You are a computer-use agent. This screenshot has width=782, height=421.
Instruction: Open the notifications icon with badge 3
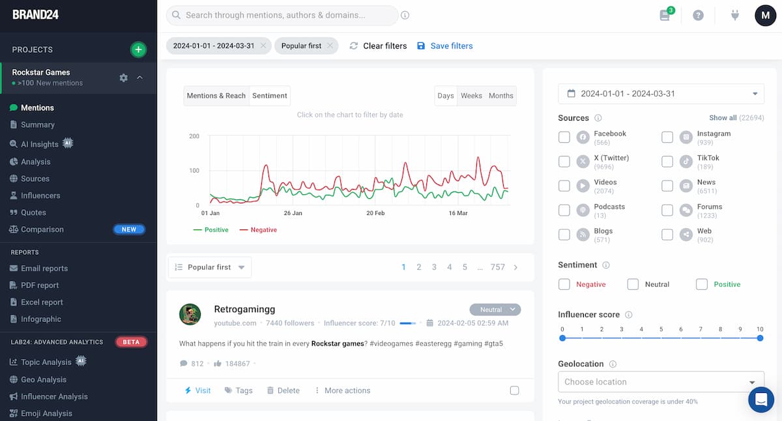(x=666, y=15)
